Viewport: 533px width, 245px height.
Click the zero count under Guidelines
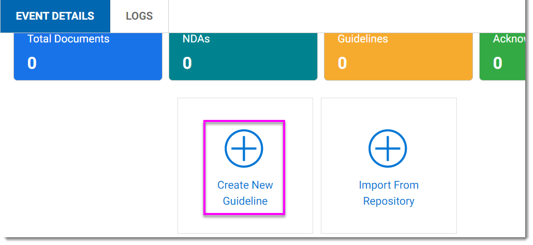click(342, 63)
